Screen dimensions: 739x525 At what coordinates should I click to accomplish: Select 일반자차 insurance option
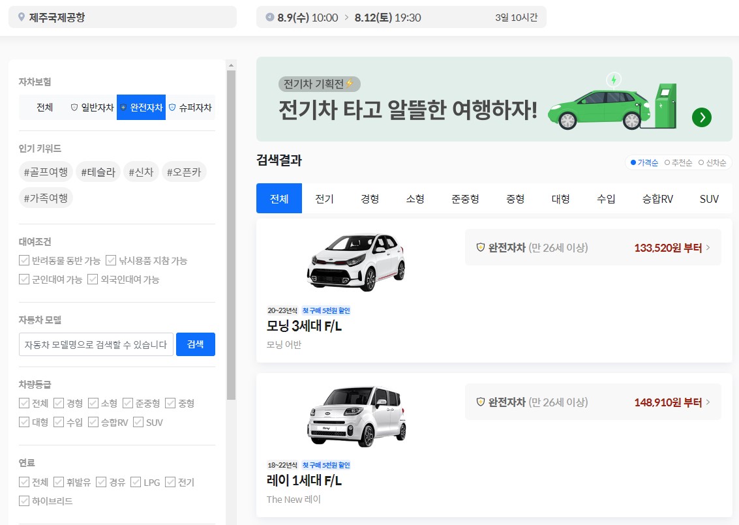tap(93, 108)
